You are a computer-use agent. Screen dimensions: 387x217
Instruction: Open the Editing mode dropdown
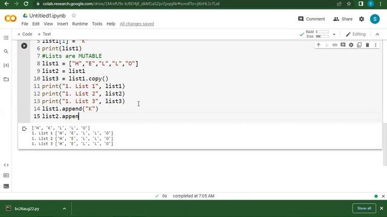click(x=356, y=34)
